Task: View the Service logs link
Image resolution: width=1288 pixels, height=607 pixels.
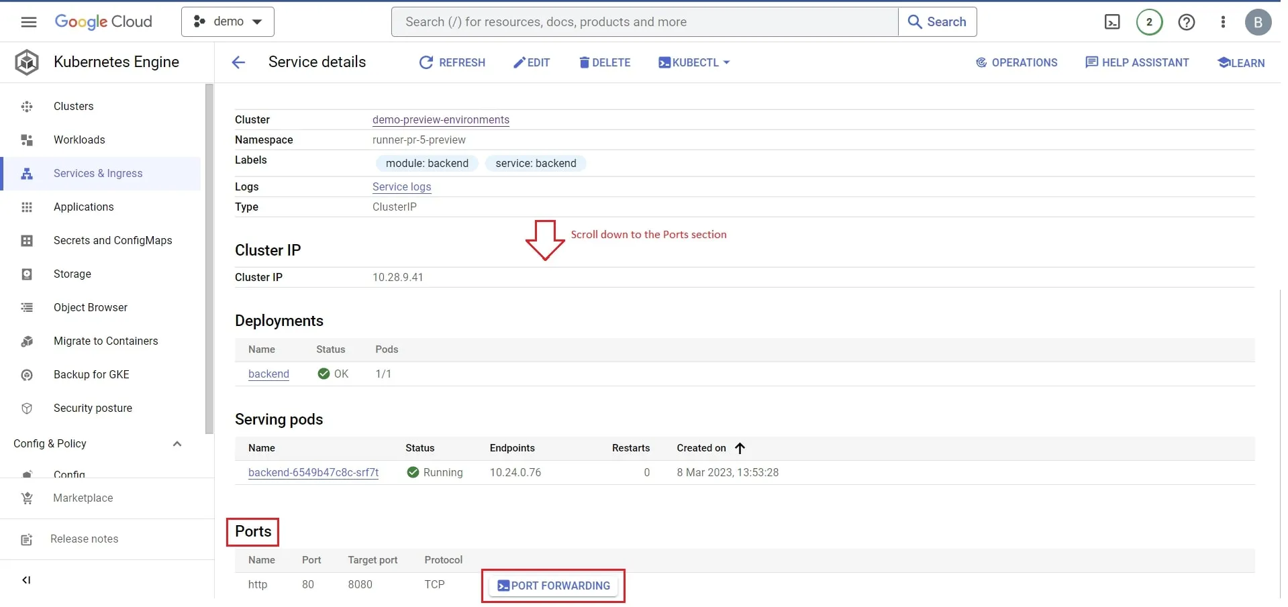Action: 401,186
